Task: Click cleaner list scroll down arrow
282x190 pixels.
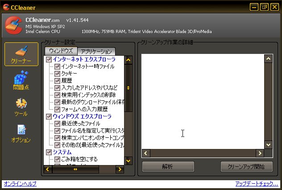Action: tap(128, 161)
